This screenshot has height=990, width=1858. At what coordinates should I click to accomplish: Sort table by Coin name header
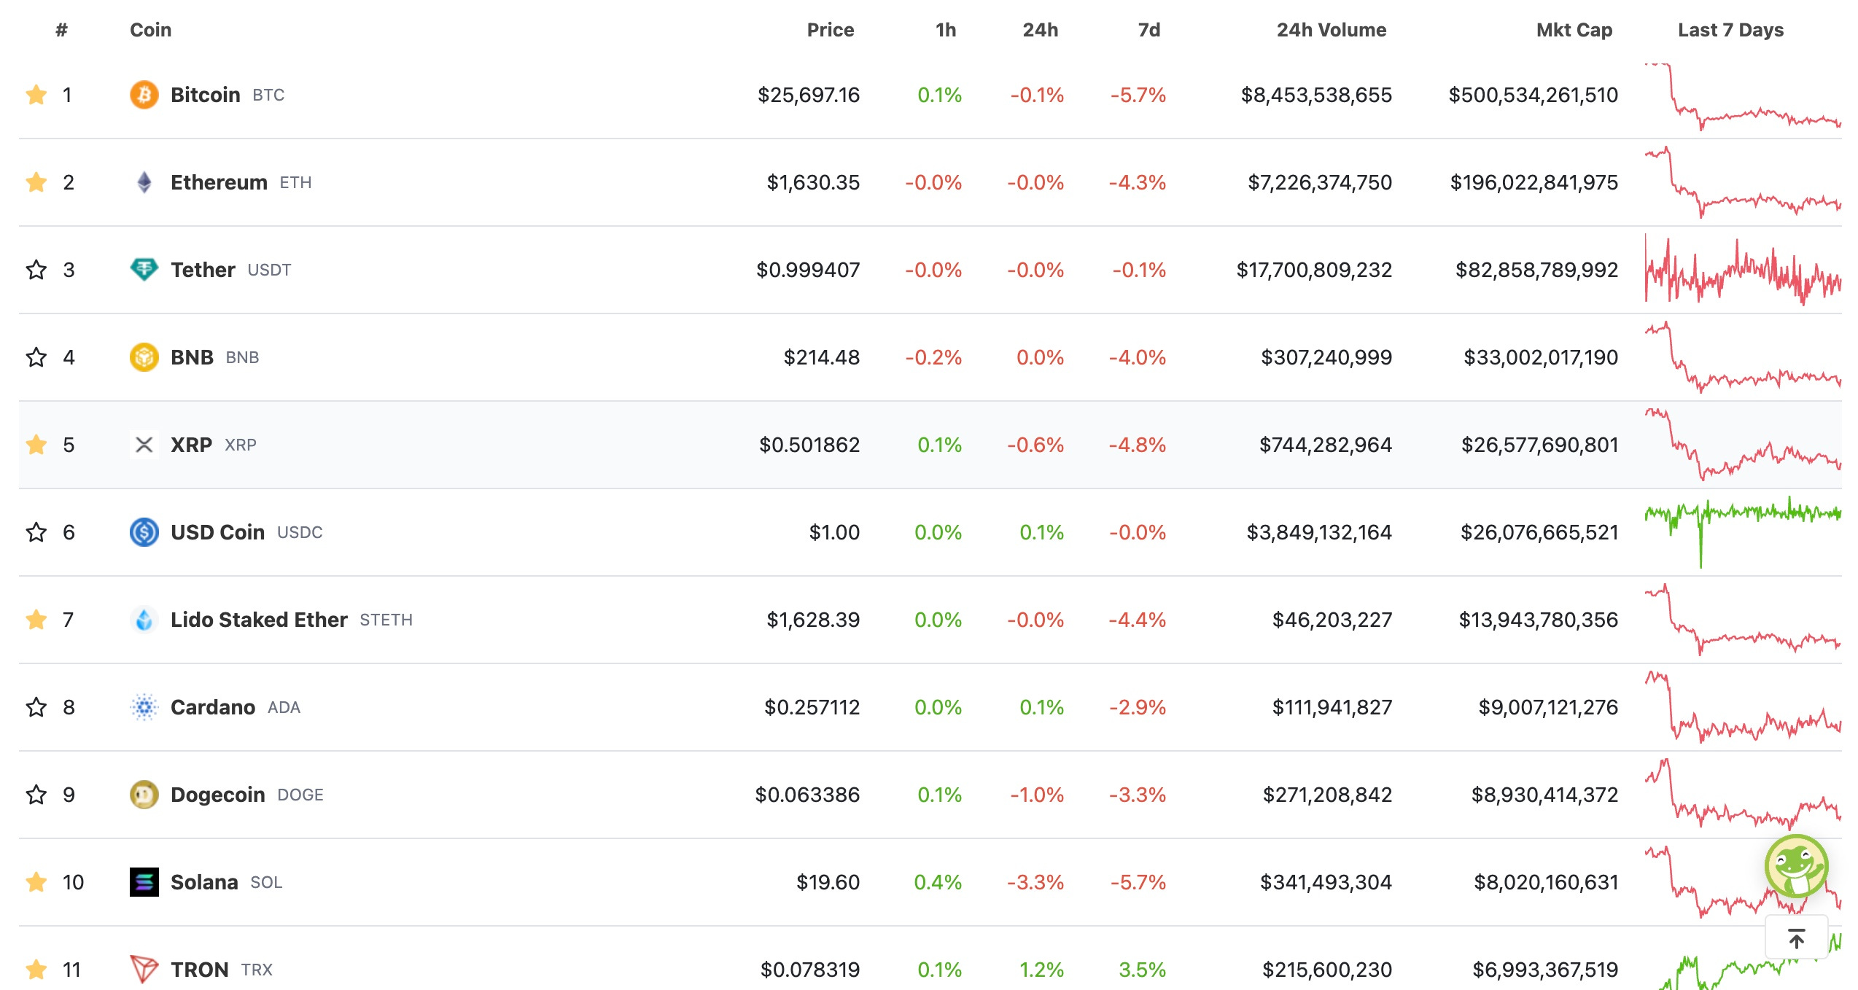[151, 30]
